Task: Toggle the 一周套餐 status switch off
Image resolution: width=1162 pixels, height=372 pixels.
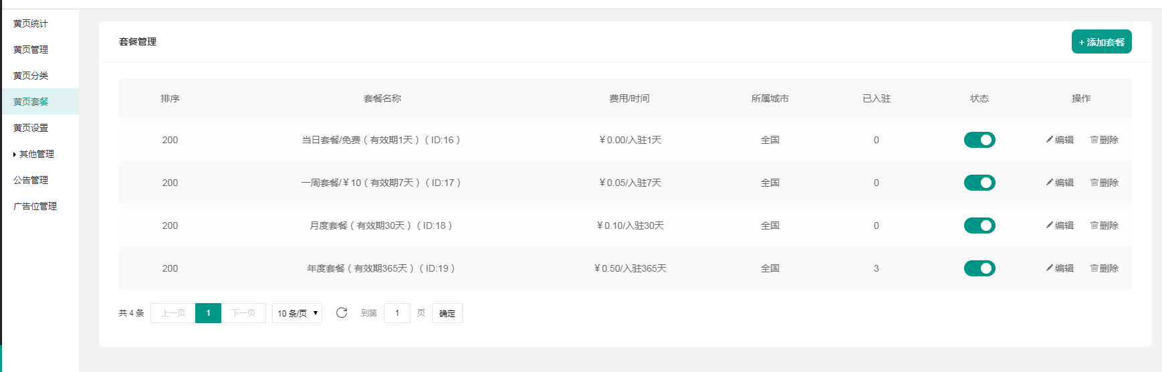Action: (979, 183)
